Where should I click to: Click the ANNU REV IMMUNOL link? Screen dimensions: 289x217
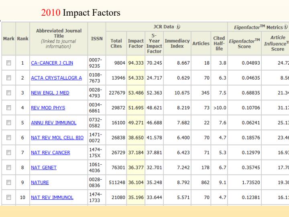tap(54, 123)
